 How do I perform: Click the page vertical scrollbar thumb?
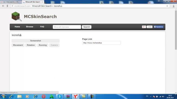[x=176, y=30]
